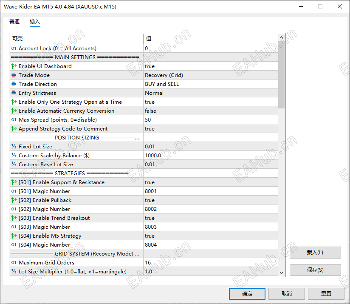Click the boolean icon beside Enable Only One Strategy
This screenshot has height=304, width=350.
click(14, 102)
